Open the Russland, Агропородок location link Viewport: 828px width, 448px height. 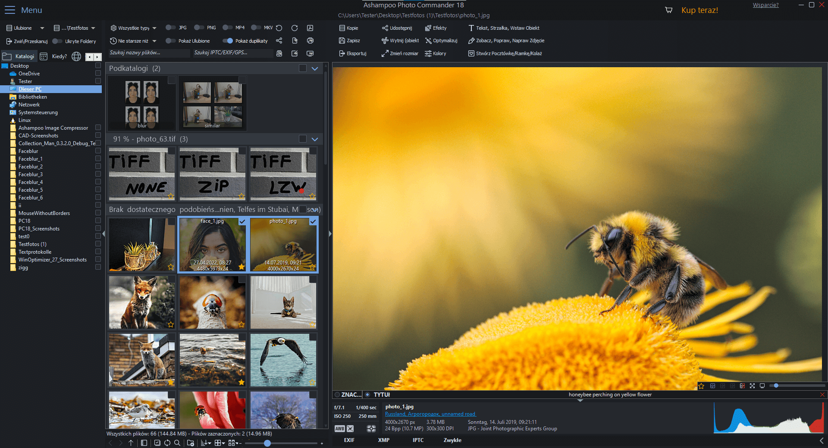(429, 414)
